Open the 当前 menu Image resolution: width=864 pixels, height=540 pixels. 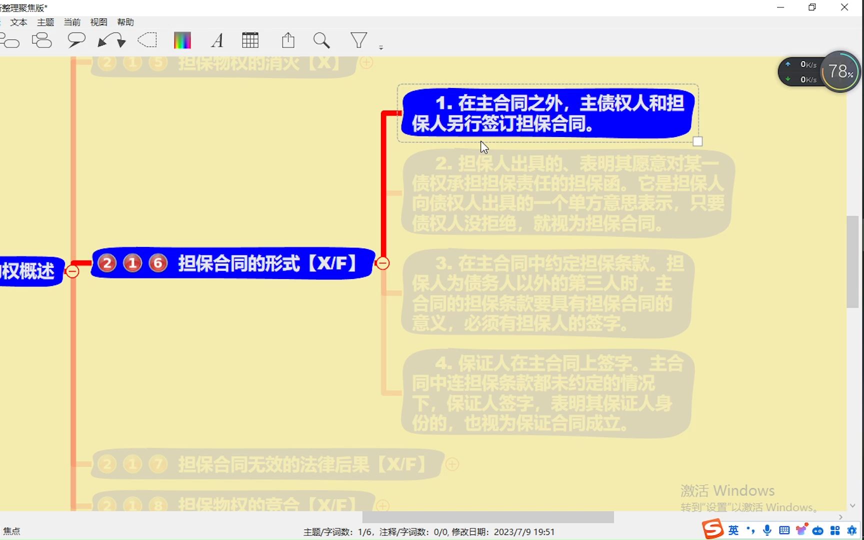(72, 22)
